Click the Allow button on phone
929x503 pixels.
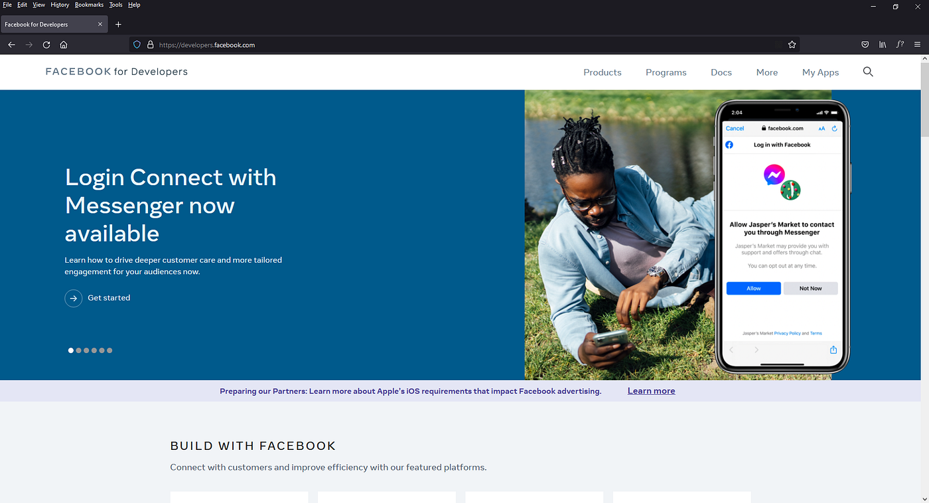tap(753, 289)
